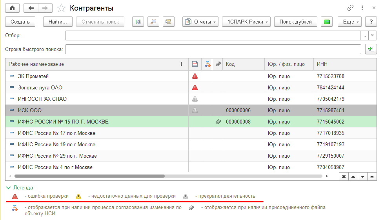Click the gray warning icon for ИСК ООО
Image resolution: width=384 pixels, height=220 pixels.
[x=195, y=110]
